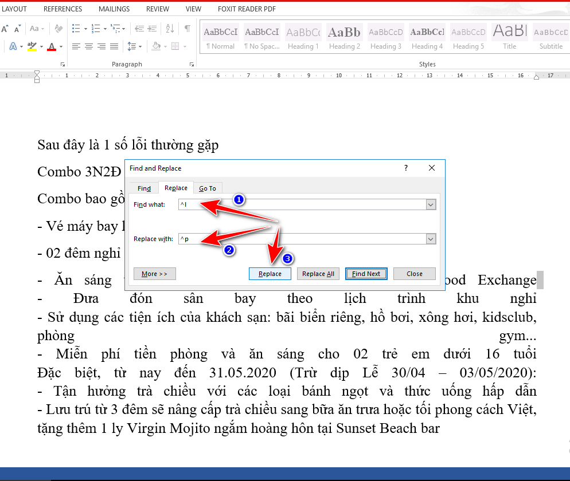Sort text with the A-Z sort icon
The image size is (570, 481).
click(x=170, y=28)
